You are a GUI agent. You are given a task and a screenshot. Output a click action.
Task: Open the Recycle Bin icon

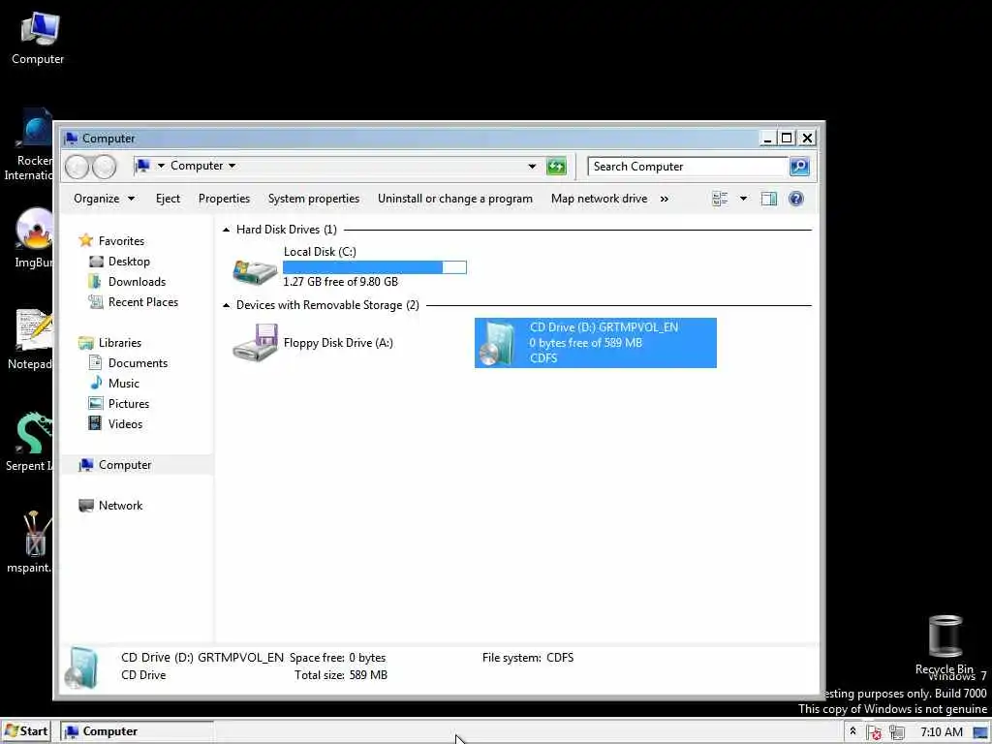click(945, 644)
